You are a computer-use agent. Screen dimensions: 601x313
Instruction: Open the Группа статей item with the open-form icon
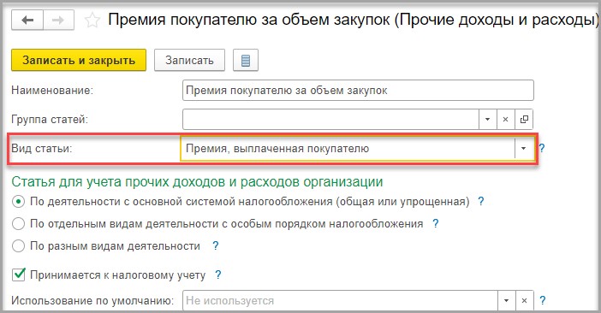(x=524, y=120)
